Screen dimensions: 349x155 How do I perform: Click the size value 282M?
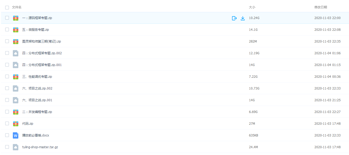point(253,41)
